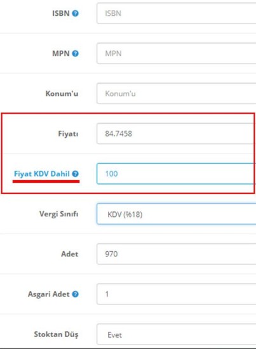Open the Vergi Sınıfı dropdown
256x349 pixels.
pyautogui.click(x=176, y=214)
